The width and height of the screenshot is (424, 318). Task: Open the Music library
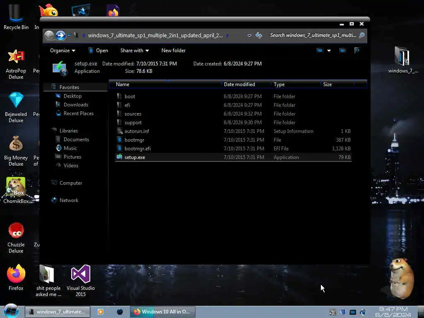(70, 148)
